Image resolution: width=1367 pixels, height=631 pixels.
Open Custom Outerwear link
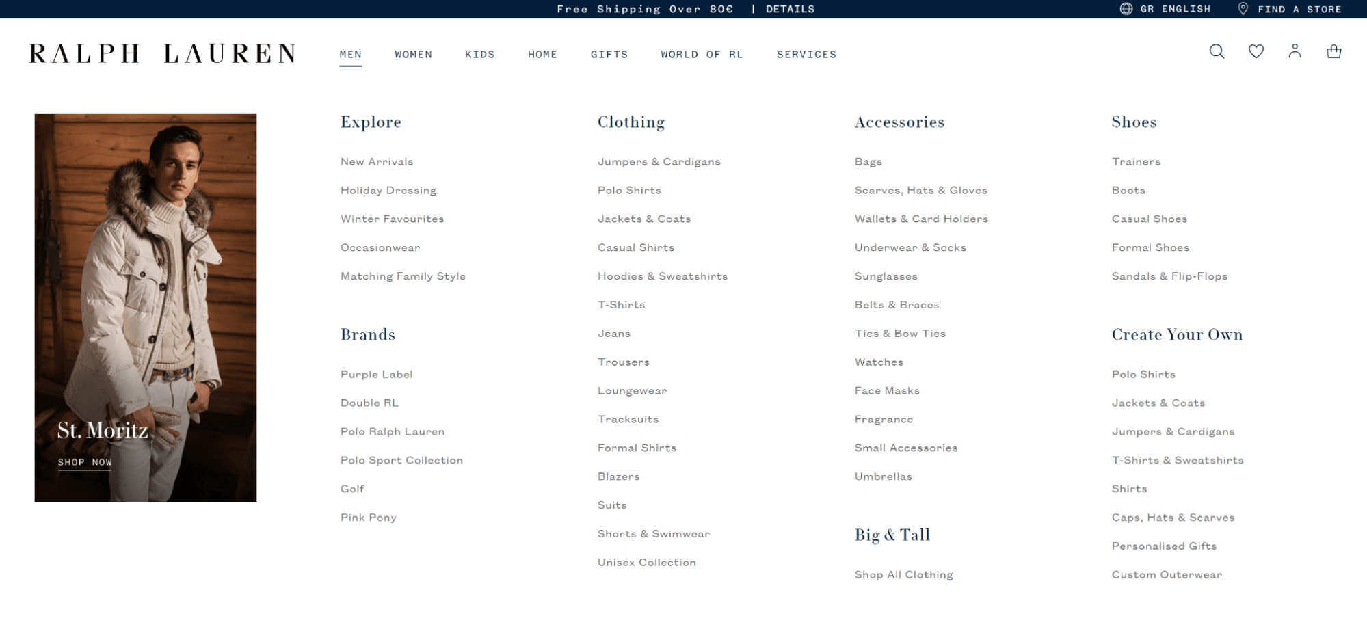click(1167, 575)
